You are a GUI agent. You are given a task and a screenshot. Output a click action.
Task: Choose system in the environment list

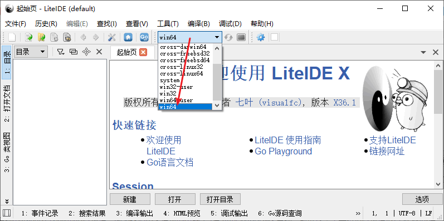(x=185, y=81)
